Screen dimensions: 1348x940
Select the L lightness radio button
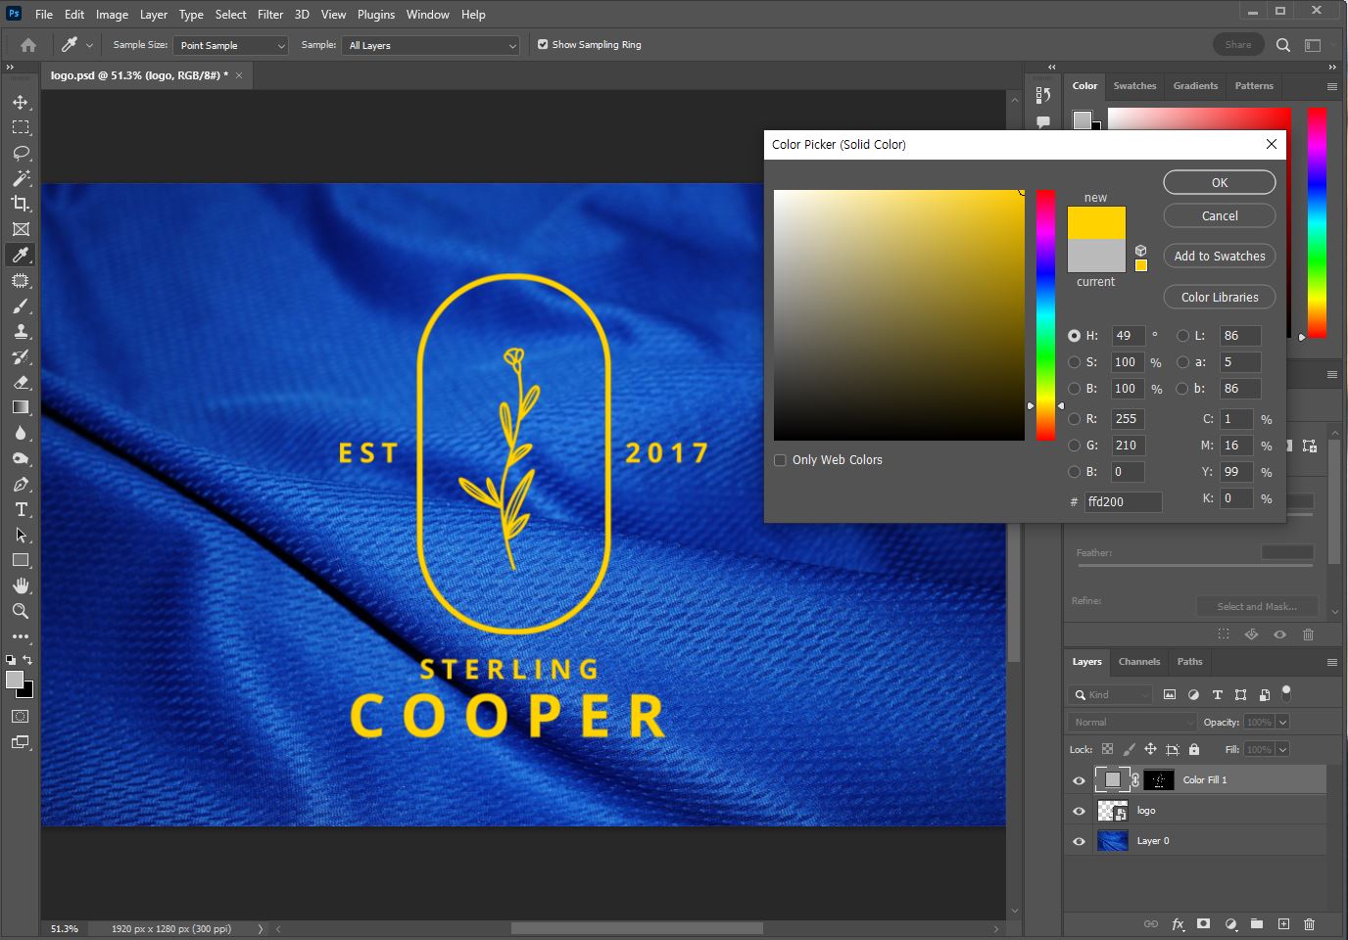pos(1182,336)
